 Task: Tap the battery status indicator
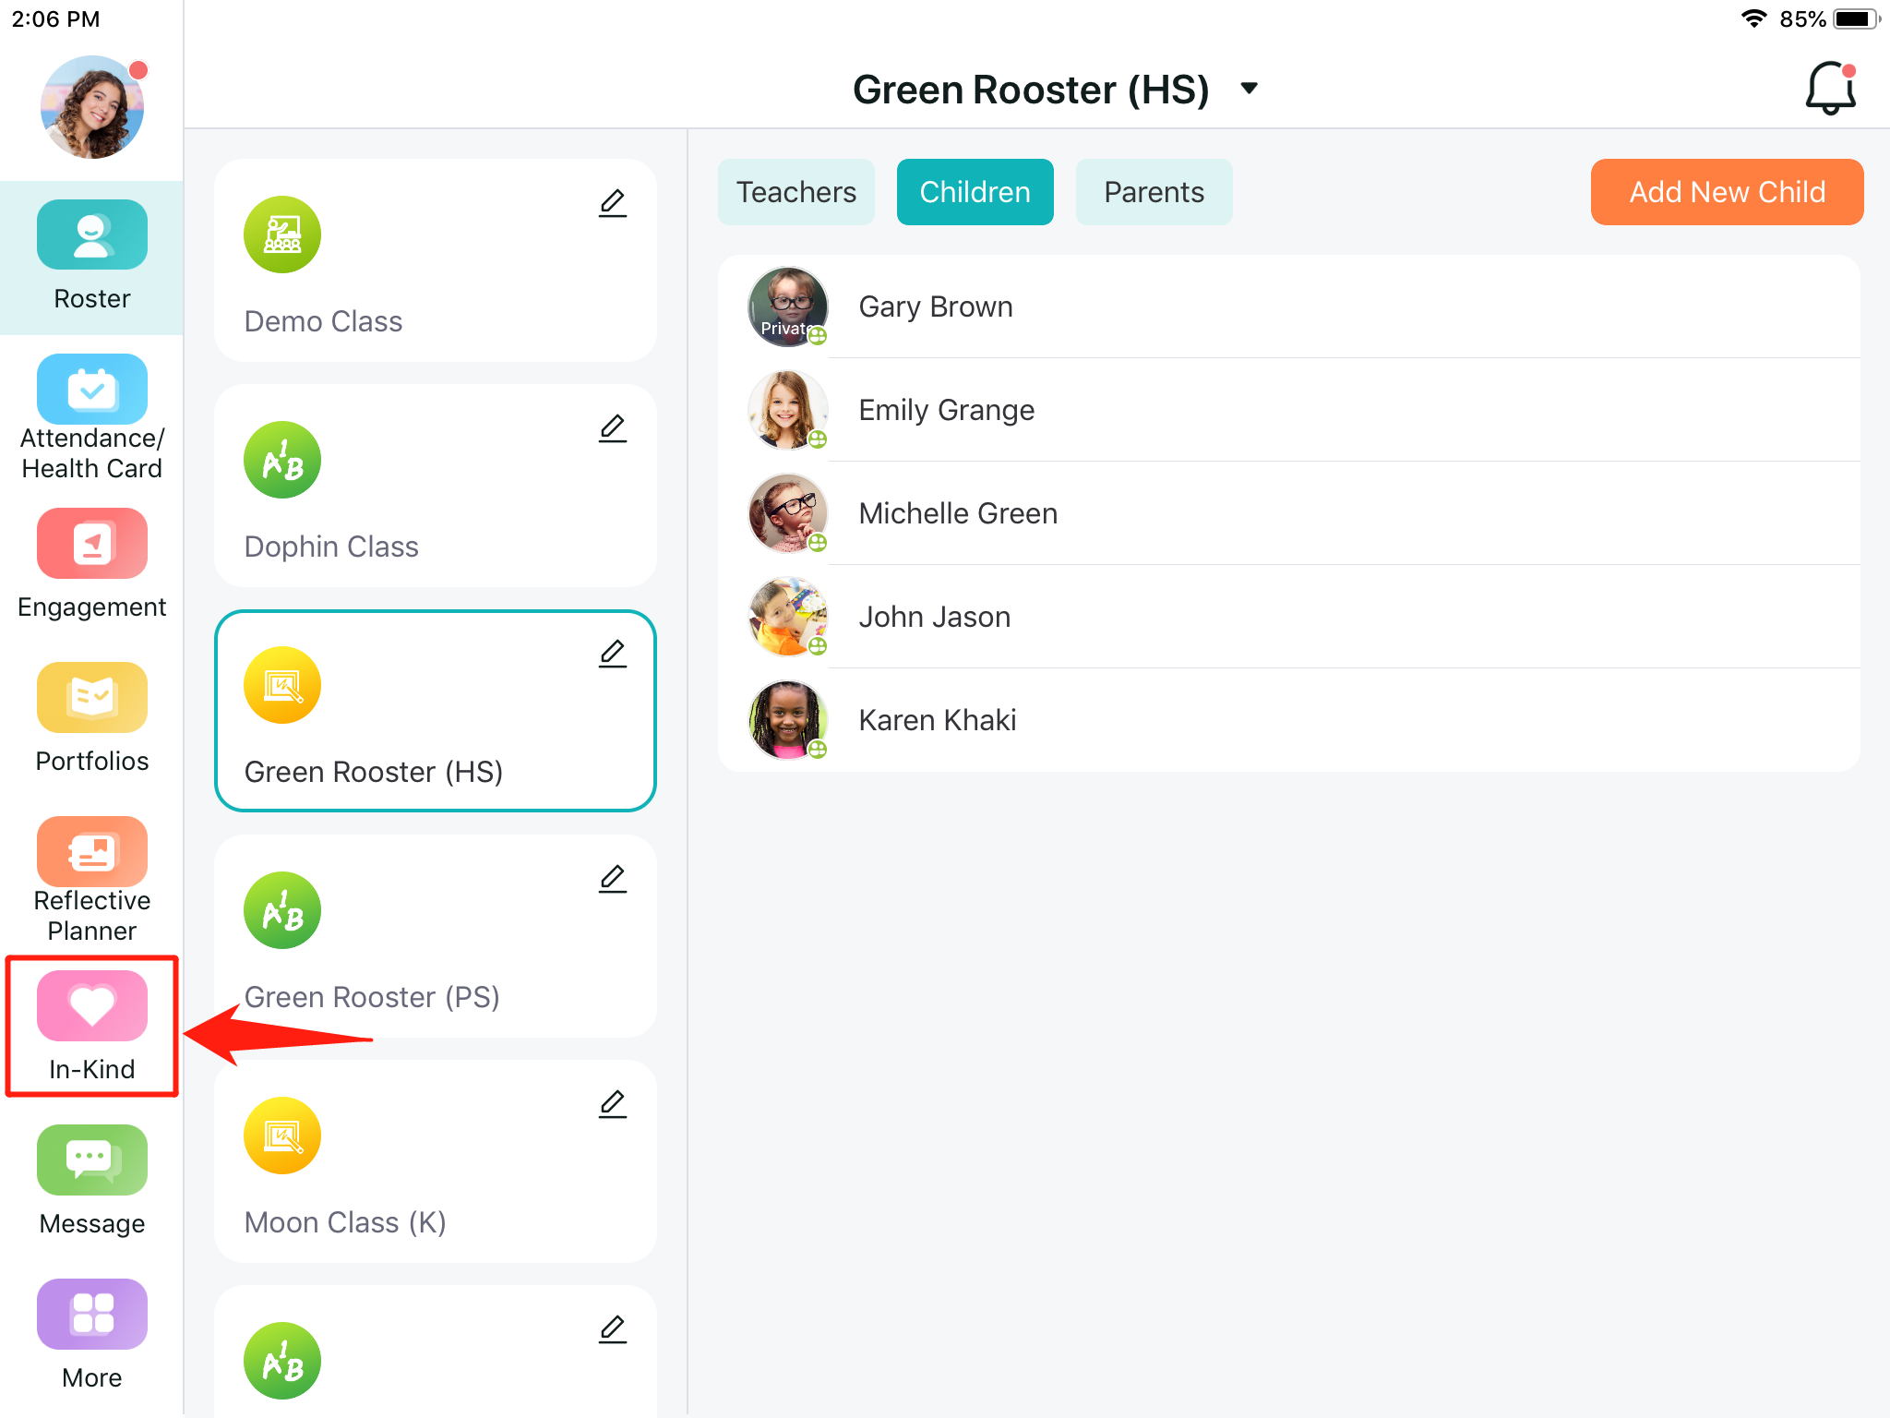coord(1857,18)
